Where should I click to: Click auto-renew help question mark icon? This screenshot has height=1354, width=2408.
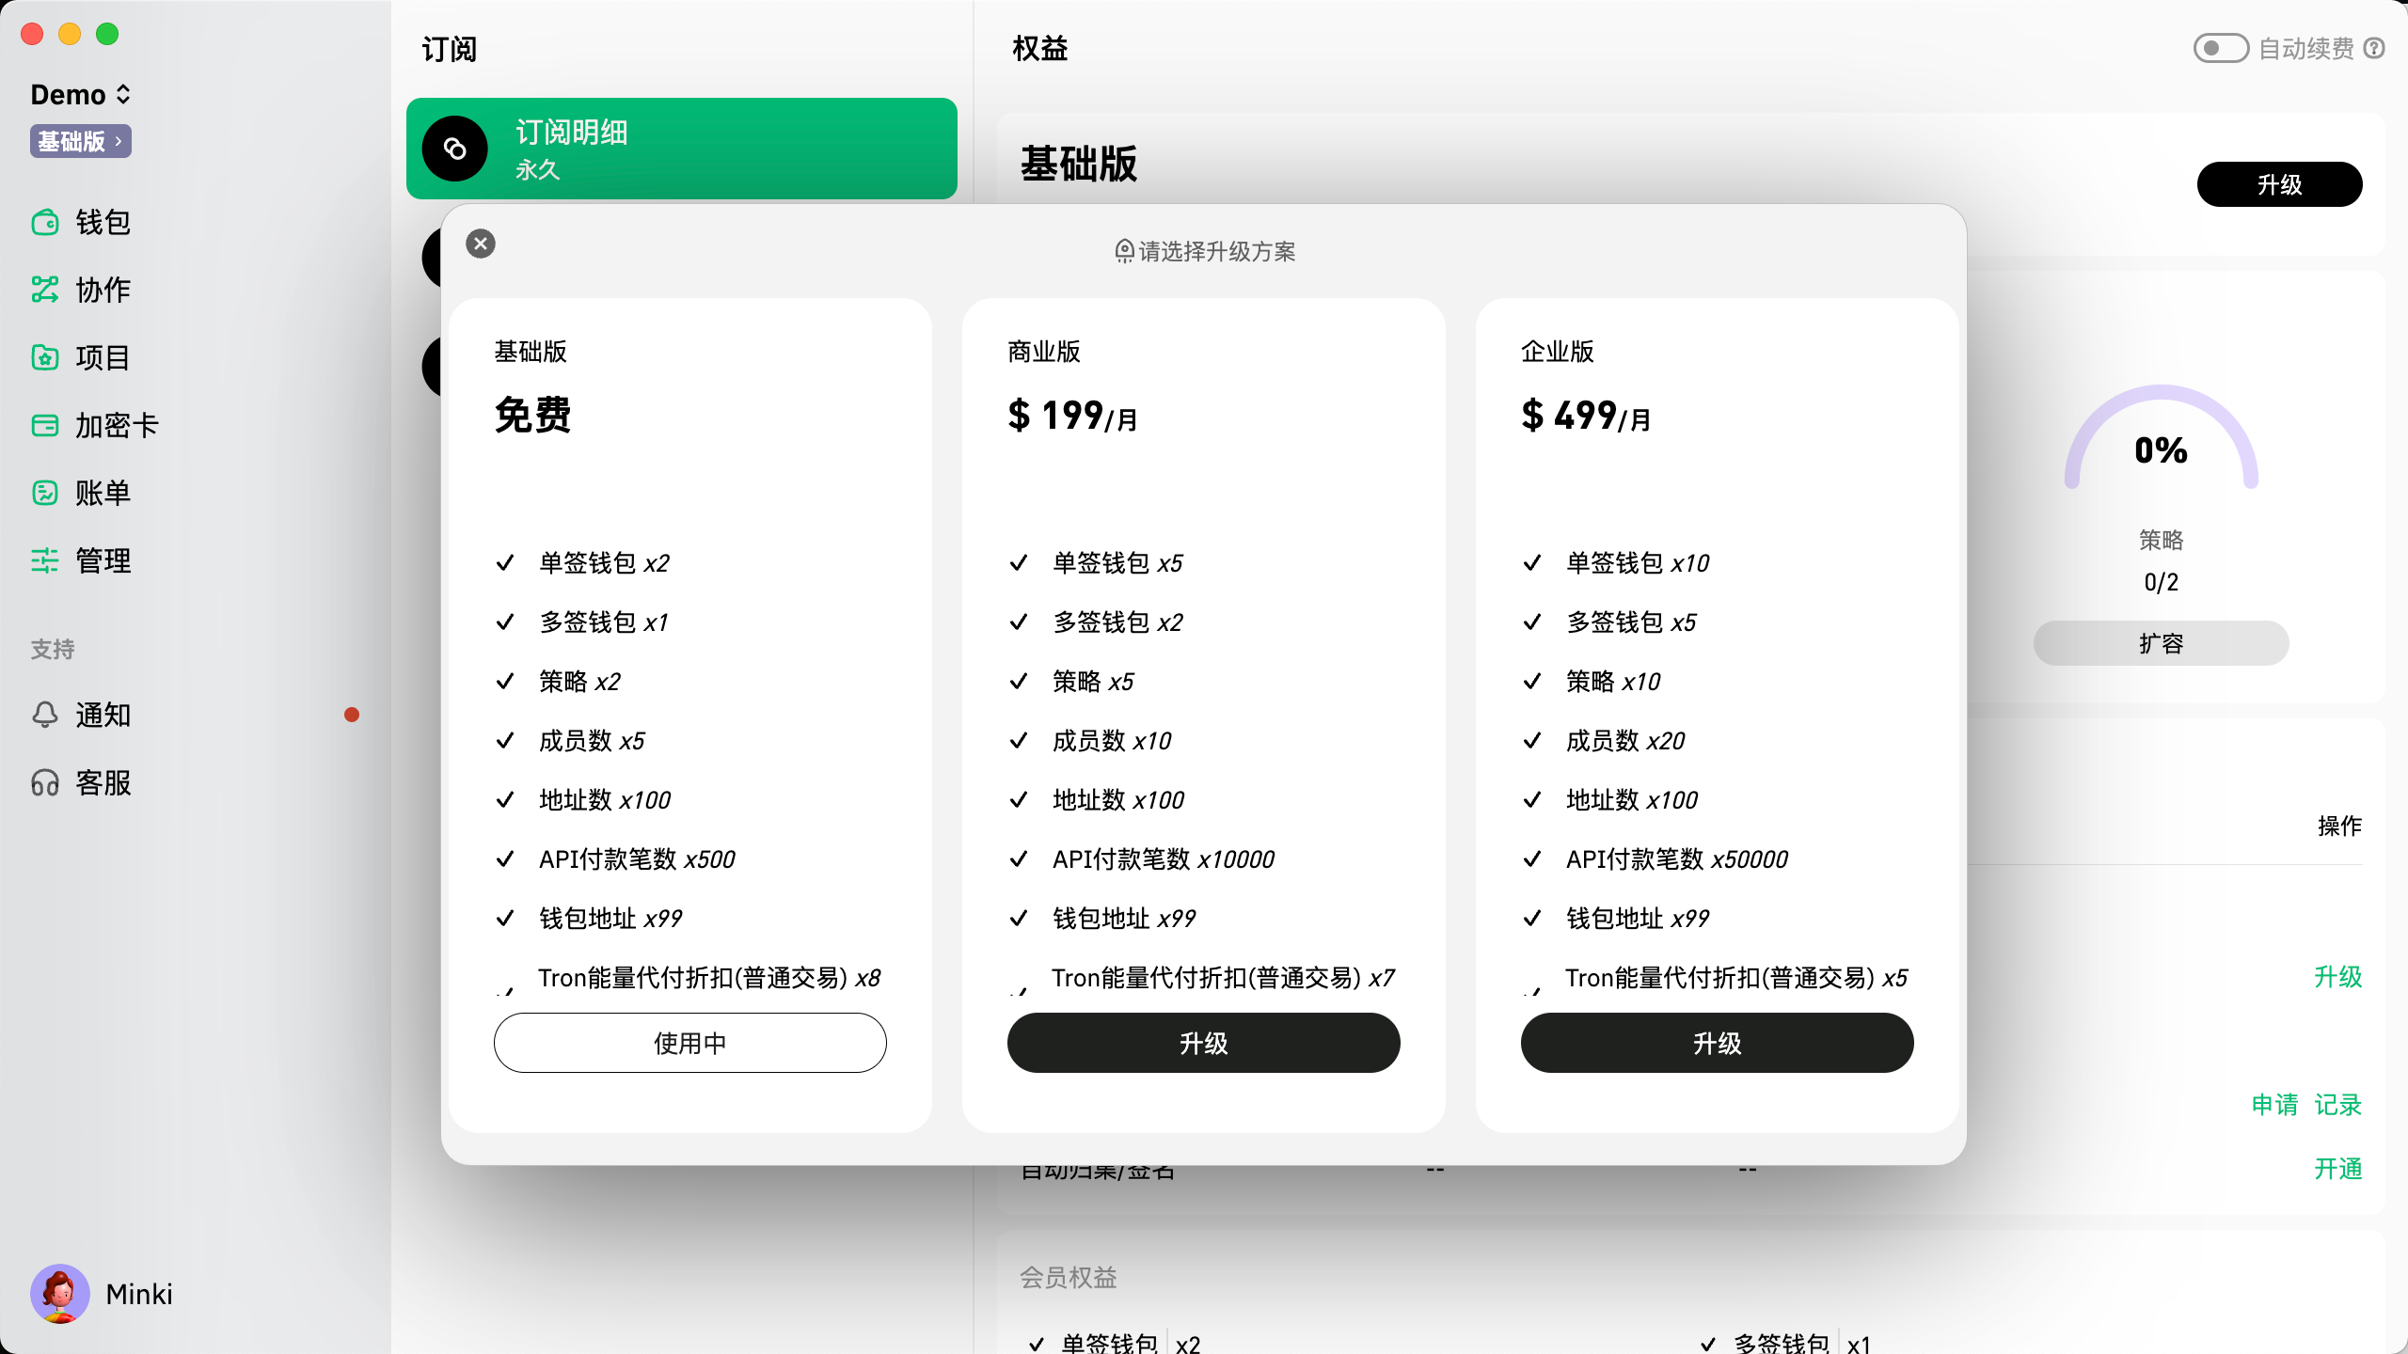pos(2374,48)
